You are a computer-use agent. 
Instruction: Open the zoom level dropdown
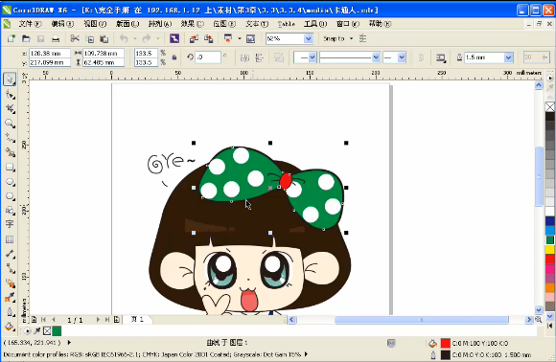308,38
